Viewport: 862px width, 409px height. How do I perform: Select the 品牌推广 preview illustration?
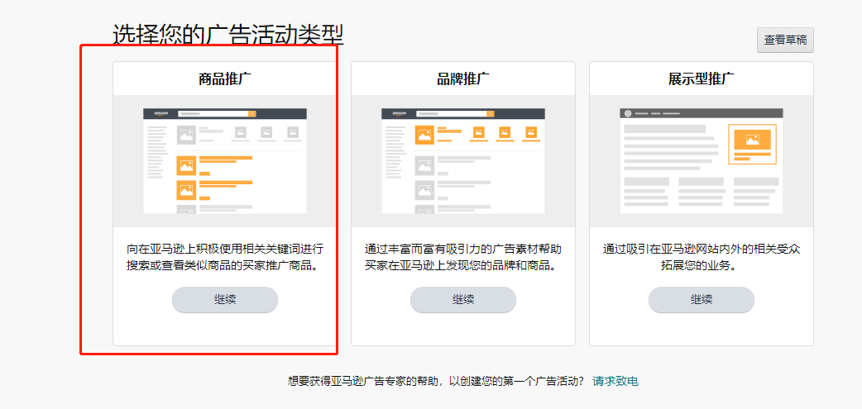click(x=463, y=161)
